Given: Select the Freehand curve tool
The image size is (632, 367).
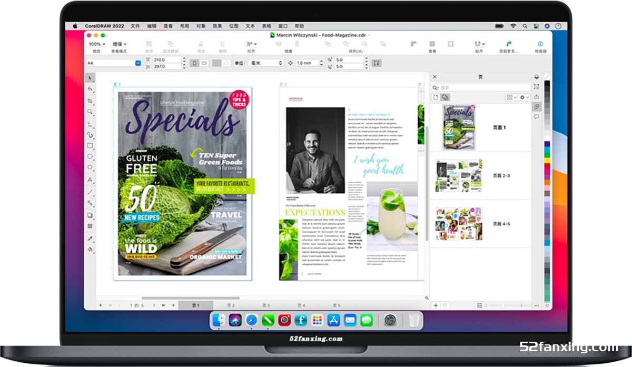Looking at the screenshot, I should click(90, 124).
